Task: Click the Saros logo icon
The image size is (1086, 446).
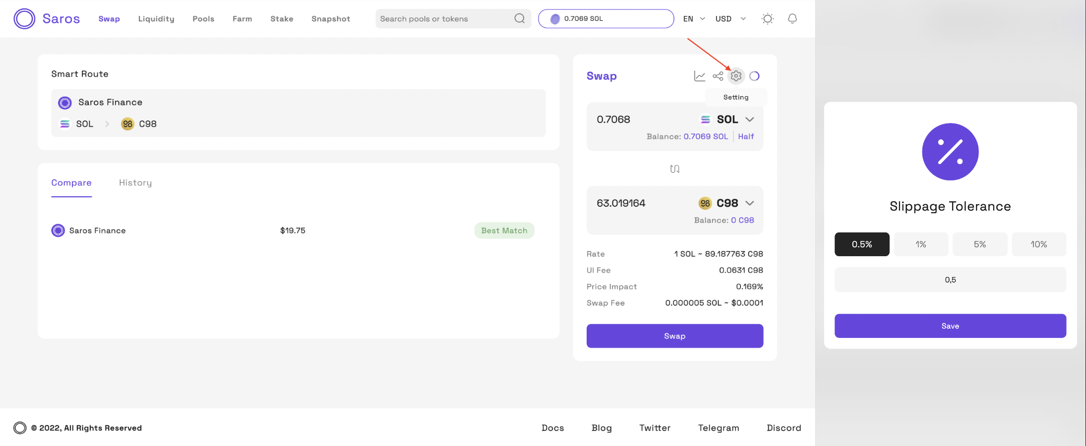Action: [x=24, y=19]
